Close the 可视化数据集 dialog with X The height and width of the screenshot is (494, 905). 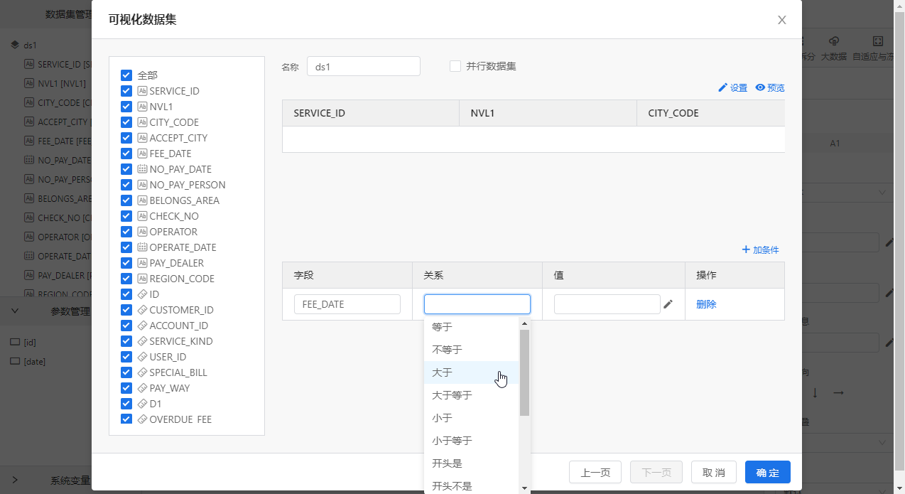[782, 20]
